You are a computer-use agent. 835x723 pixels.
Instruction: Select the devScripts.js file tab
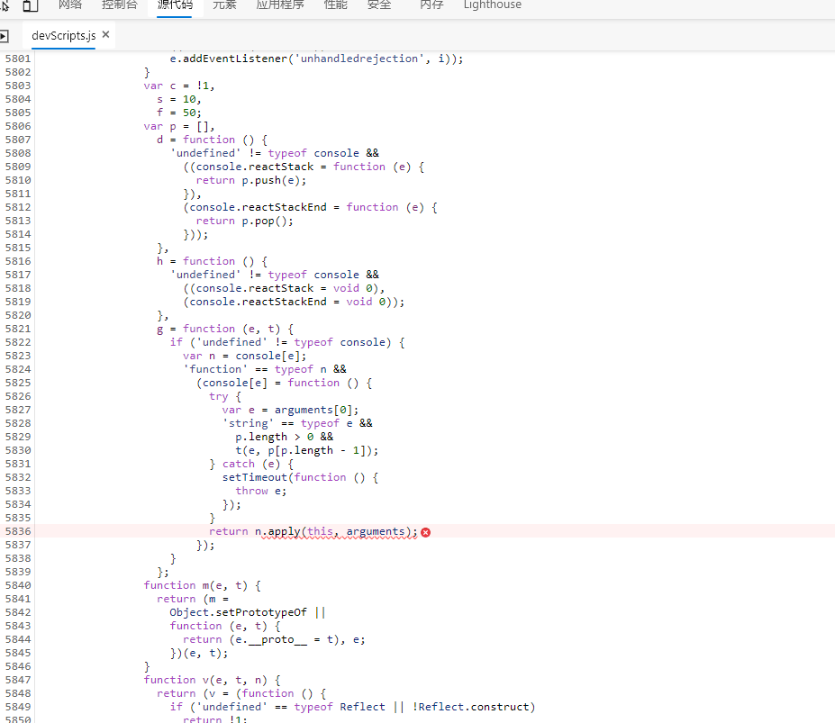(63, 36)
